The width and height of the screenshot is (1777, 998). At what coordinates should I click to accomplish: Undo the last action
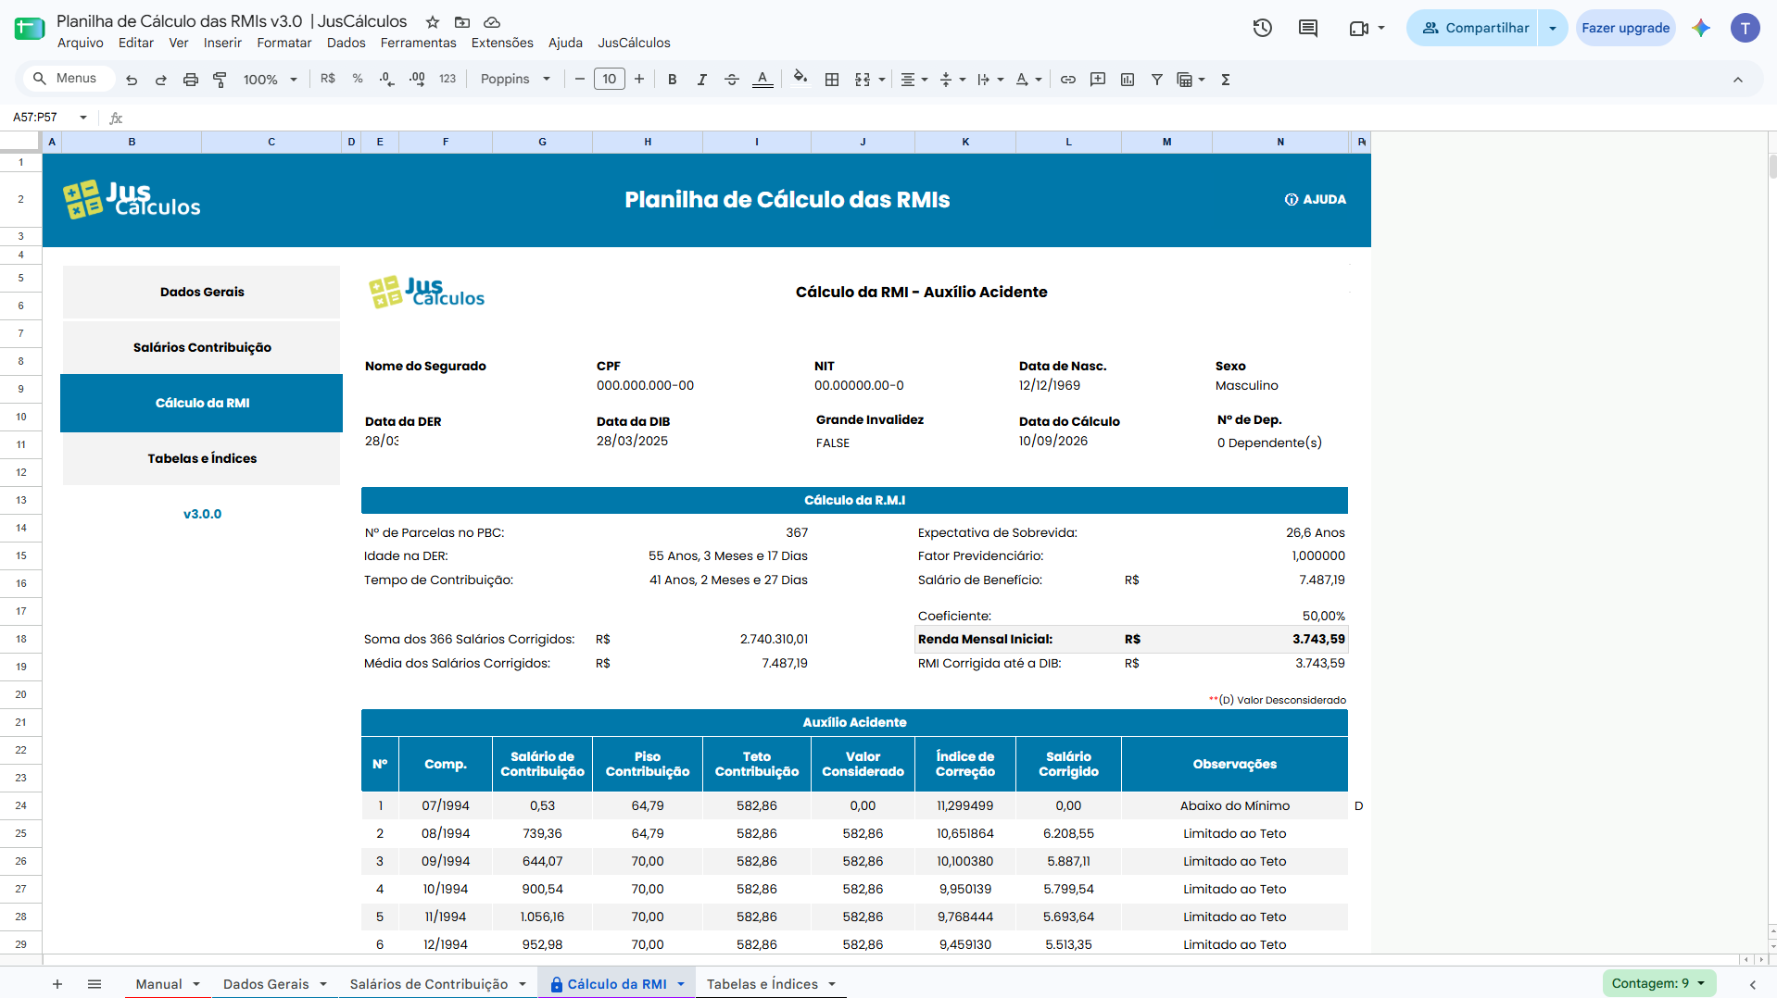(132, 80)
